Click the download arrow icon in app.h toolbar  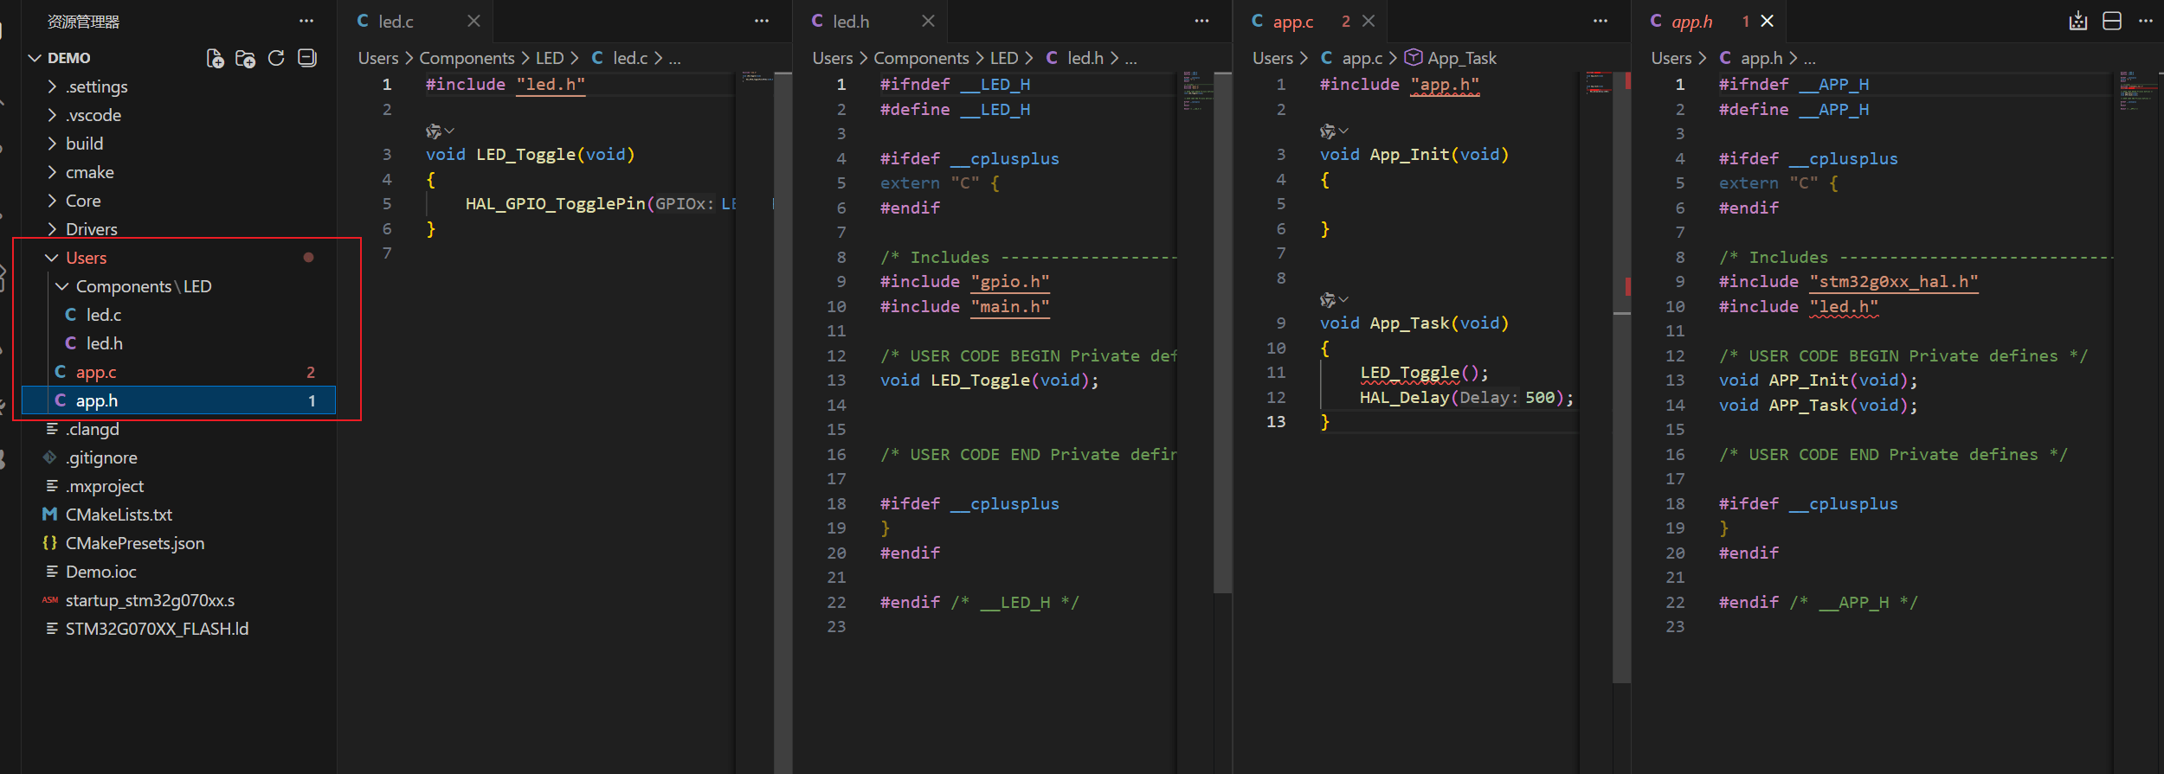pyautogui.click(x=2077, y=22)
